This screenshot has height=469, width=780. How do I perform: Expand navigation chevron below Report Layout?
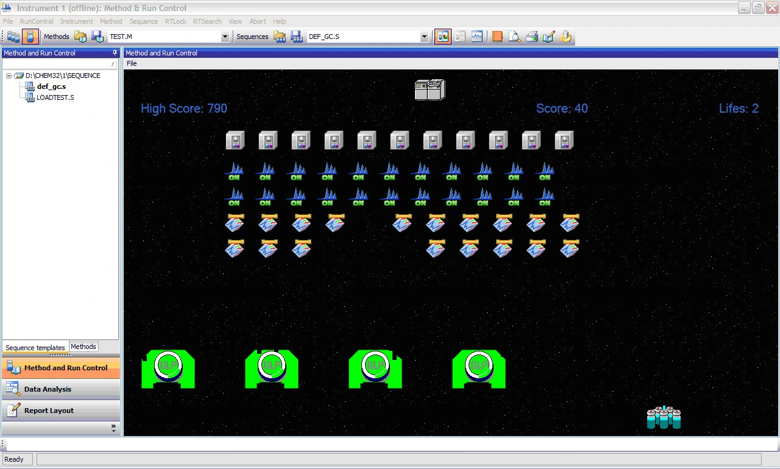(113, 428)
